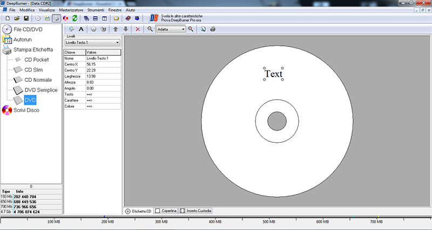Click the Colore property value field
The image size is (432, 230).
103,106
